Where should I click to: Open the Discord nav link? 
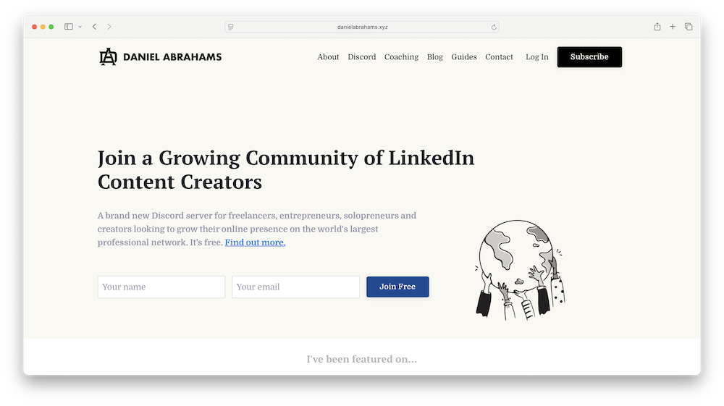[361, 56]
